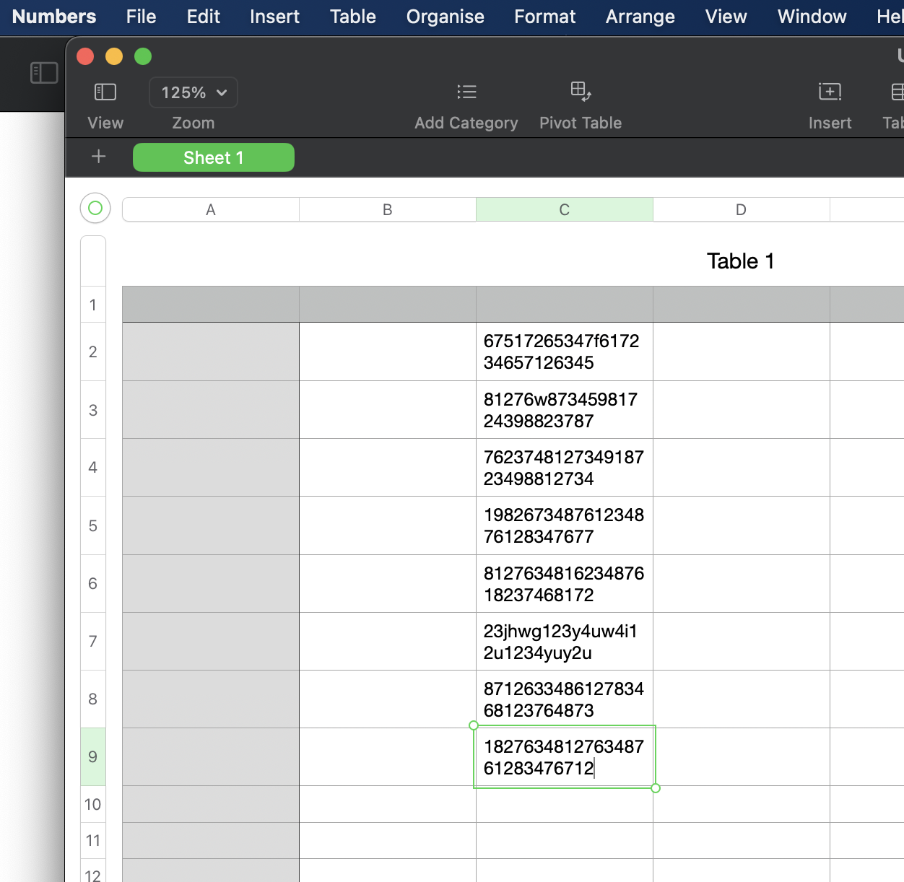Select cell containing 67517265347f6172

point(565,352)
